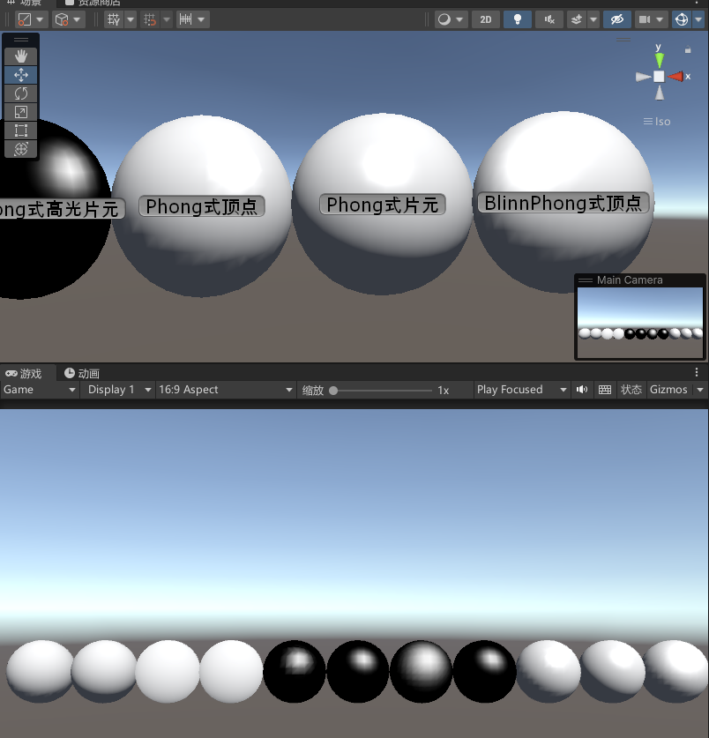Select the Move tool
709x738 pixels.
point(21,75)
